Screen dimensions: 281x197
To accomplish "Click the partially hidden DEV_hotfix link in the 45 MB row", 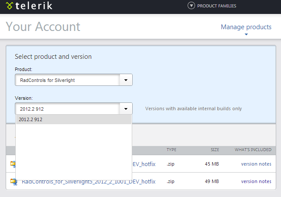I will tap(144, 164).
